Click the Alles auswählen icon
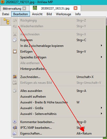The image size is (107, 139). point(15,91)
